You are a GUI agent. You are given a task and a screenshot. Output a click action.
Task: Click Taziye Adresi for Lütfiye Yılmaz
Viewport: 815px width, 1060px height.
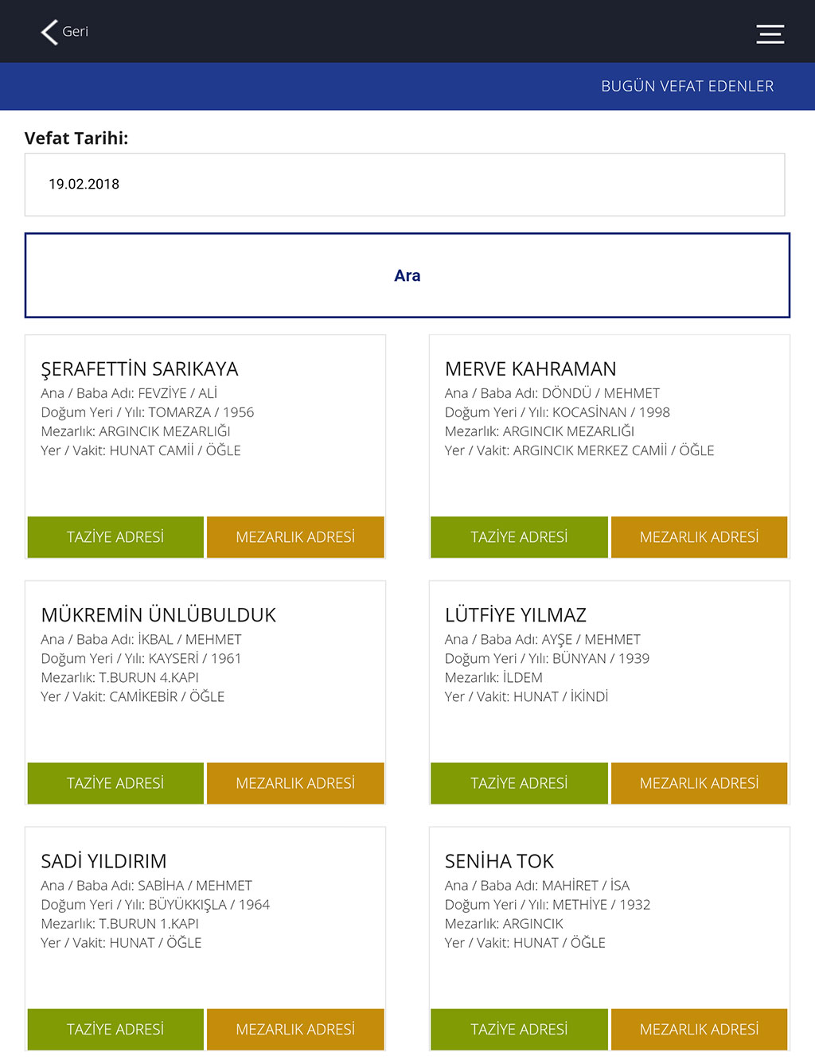519,783
